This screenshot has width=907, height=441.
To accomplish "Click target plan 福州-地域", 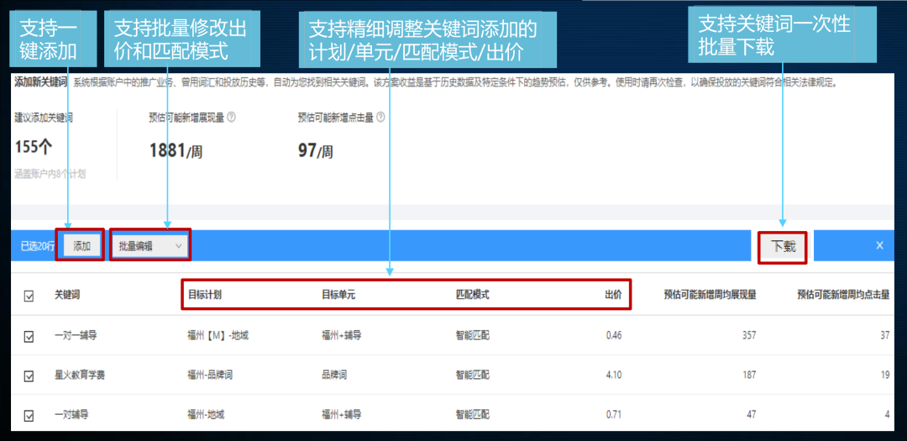I will 206,414.
